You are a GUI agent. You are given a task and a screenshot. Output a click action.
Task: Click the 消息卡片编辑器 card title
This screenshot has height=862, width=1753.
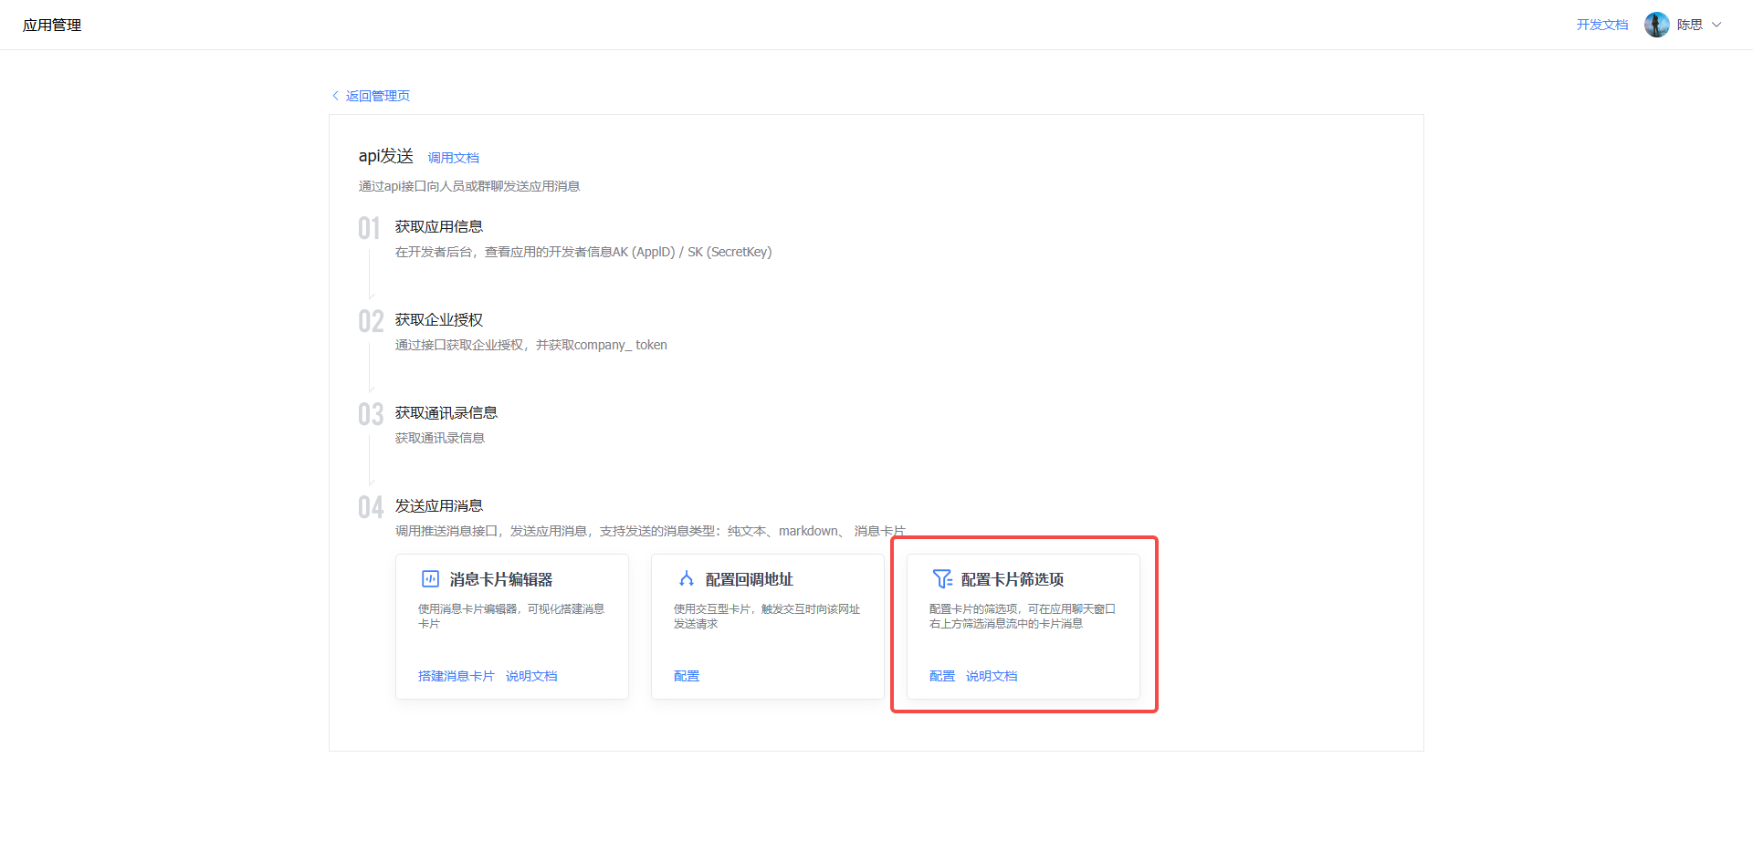[x=500, y=579]
